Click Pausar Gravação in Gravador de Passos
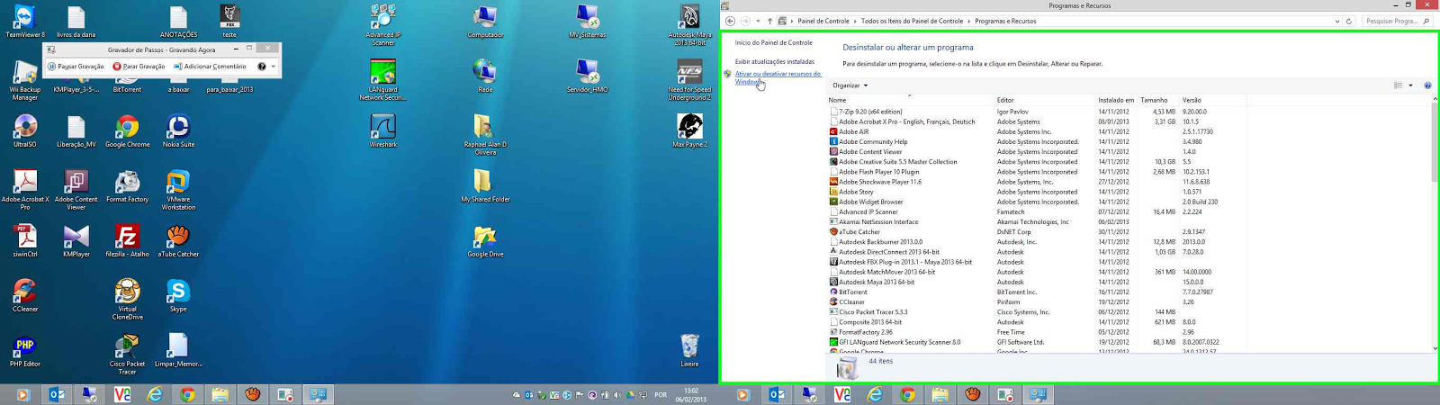The image size is (1440, 405). point(76,67)
